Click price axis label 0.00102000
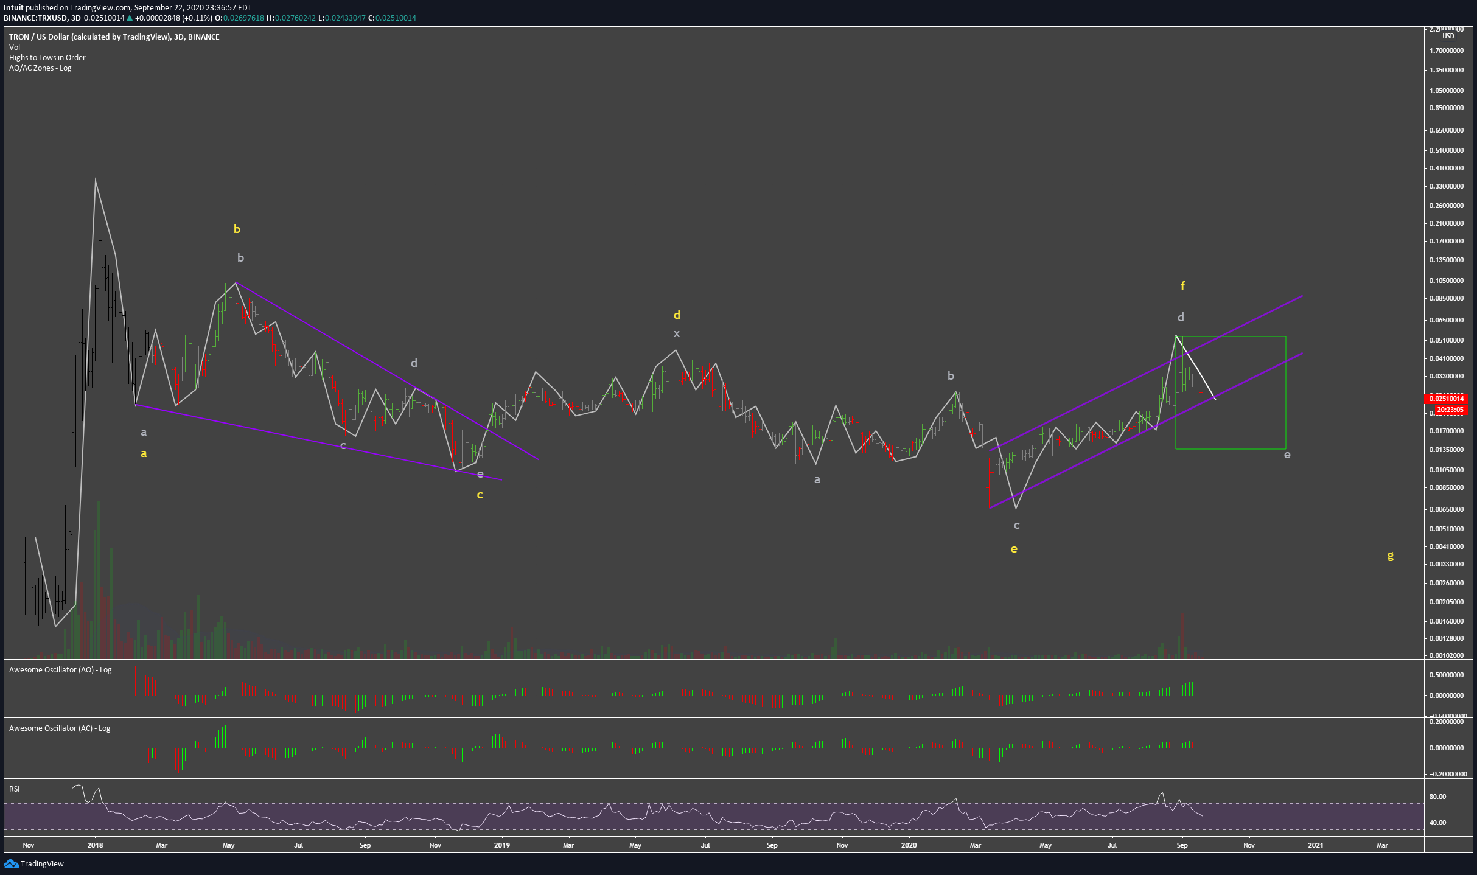 [x=1445, y=655]
